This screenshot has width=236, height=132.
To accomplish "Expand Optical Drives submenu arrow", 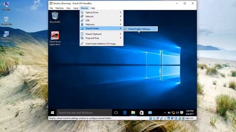I will pos(121,12).
